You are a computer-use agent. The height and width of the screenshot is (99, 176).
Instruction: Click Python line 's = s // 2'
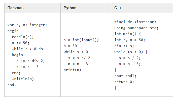pyautogui.click(x=79, y=58)
